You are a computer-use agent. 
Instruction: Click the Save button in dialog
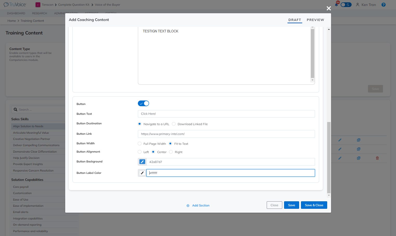click(x=292, y=205)
